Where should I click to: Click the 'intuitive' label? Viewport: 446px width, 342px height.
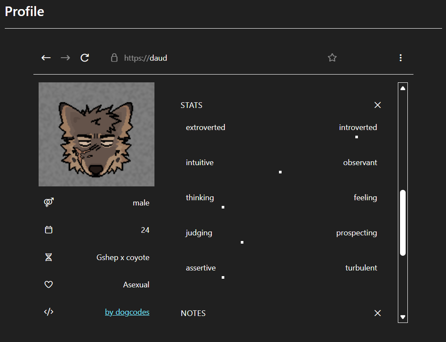pyautogui.click(x=200, y=162)
